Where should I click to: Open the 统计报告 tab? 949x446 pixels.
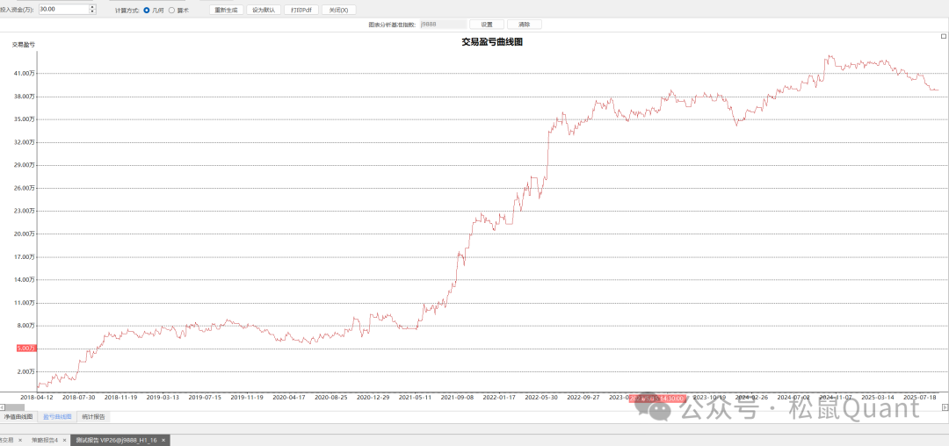[x=93, y=416]
